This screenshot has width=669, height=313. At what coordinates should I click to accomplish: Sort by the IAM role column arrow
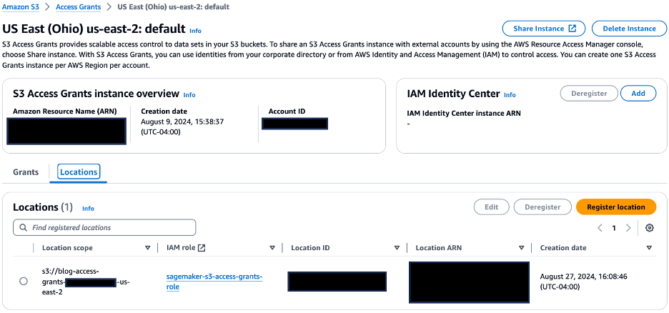[x=272, y=248]
